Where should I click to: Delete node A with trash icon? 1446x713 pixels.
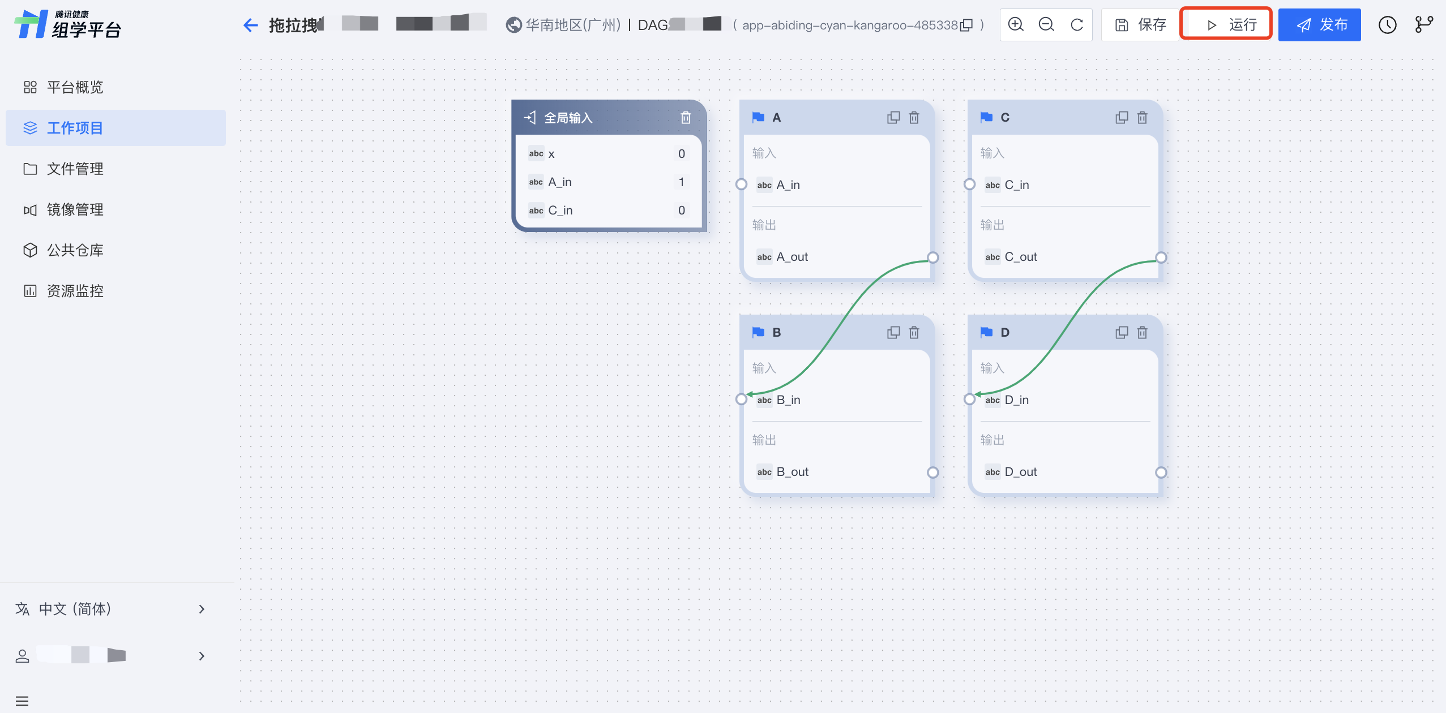click(914, 118)
